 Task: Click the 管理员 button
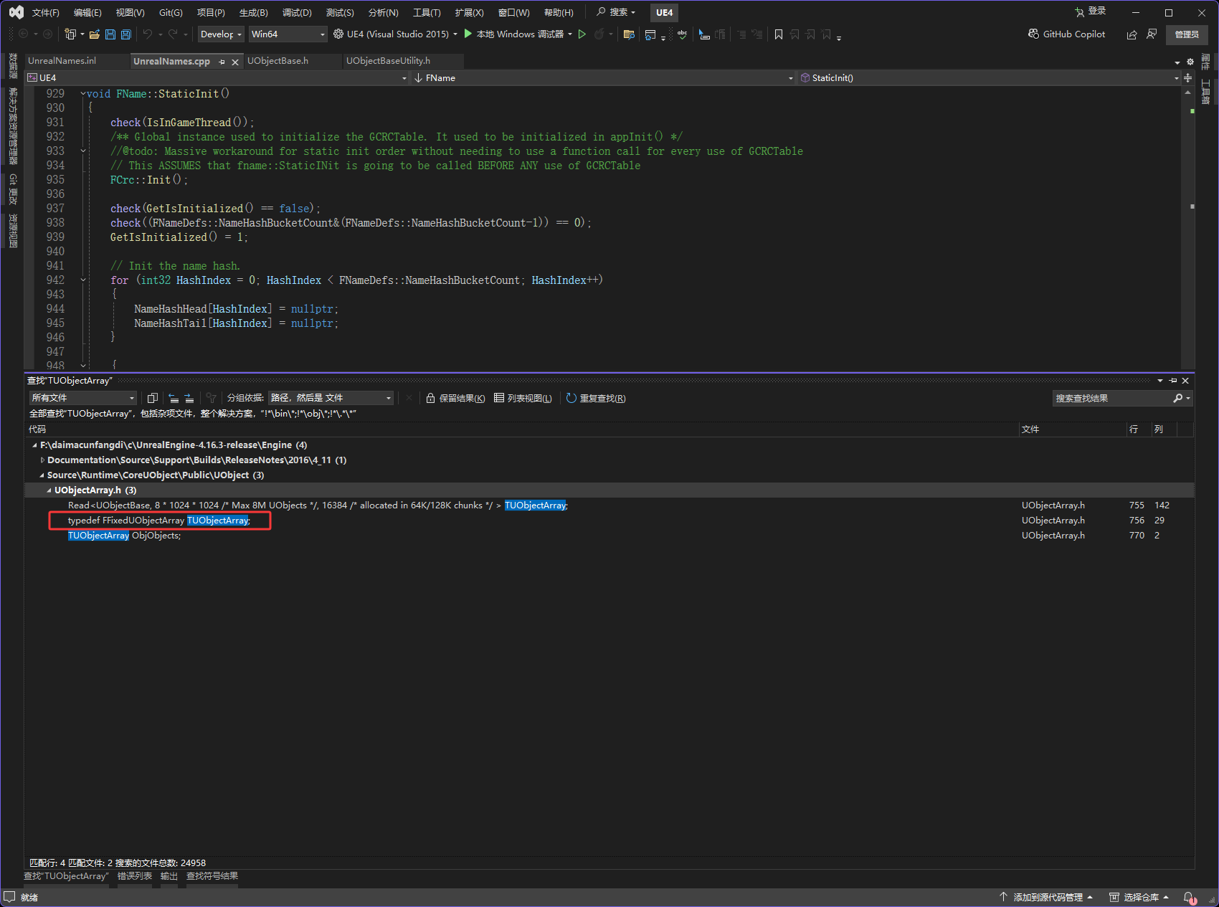(x=1187, y=34)
